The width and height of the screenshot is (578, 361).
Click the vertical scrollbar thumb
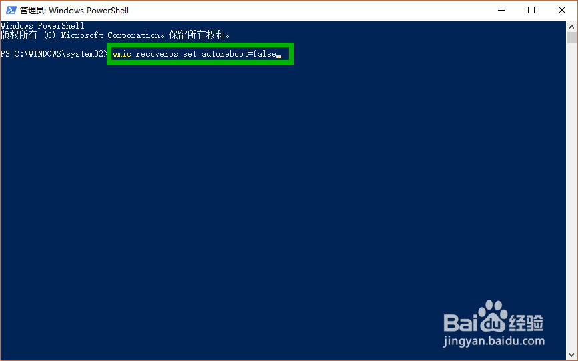[x=571, y=38]
